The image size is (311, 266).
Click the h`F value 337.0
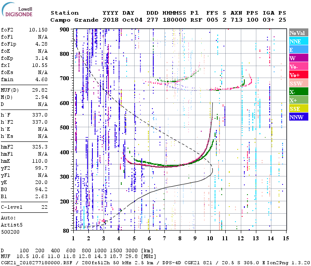40,115
